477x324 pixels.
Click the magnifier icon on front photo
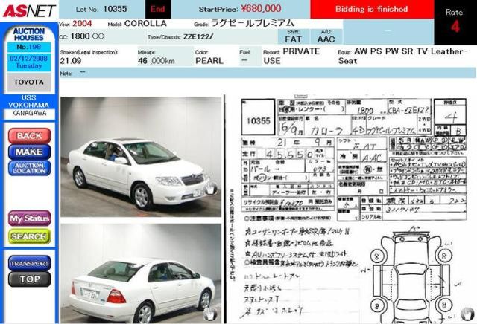pyautogui.click(x=211, y=189)
